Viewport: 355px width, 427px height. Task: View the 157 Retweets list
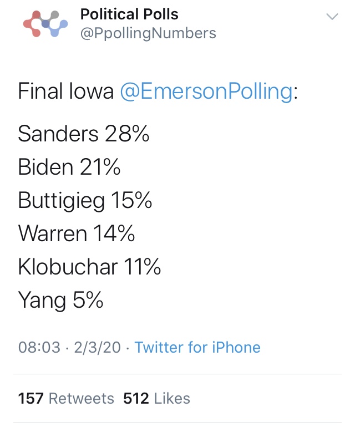pos(66,399)
